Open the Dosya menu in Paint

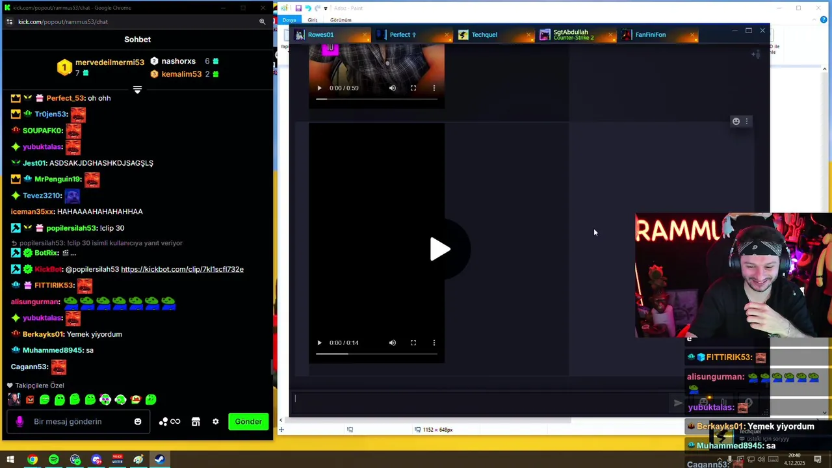click(289, 20)
